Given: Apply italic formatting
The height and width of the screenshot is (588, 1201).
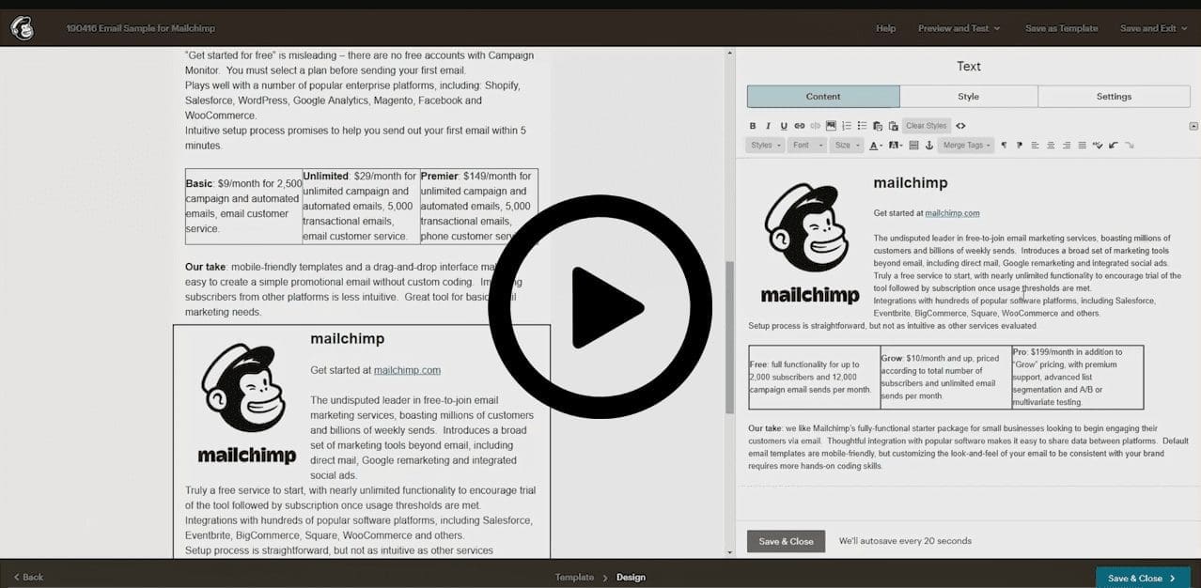Looking at the screenshot, I should pos(768,125).
